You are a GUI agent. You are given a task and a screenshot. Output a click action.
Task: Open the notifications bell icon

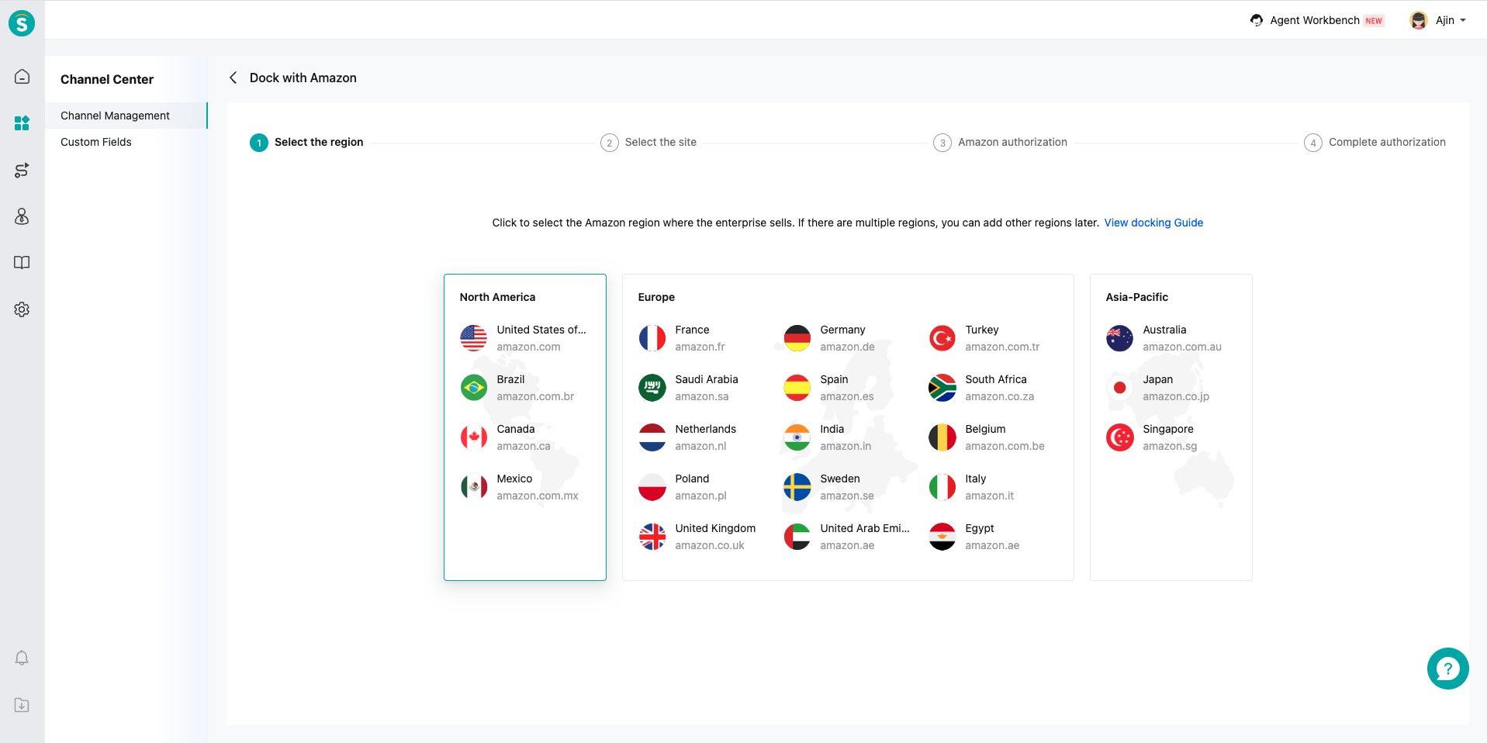(22, 658)
